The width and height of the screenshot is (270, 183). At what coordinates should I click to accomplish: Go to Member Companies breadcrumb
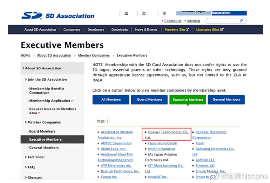coord(94,55)
